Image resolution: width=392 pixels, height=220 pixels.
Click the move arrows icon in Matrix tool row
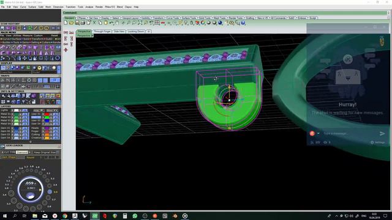(x=24, y=59)
